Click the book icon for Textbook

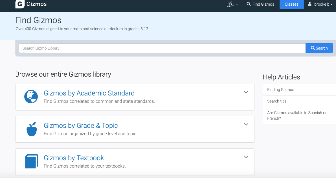pyautogui.click(x=32, y=161)
